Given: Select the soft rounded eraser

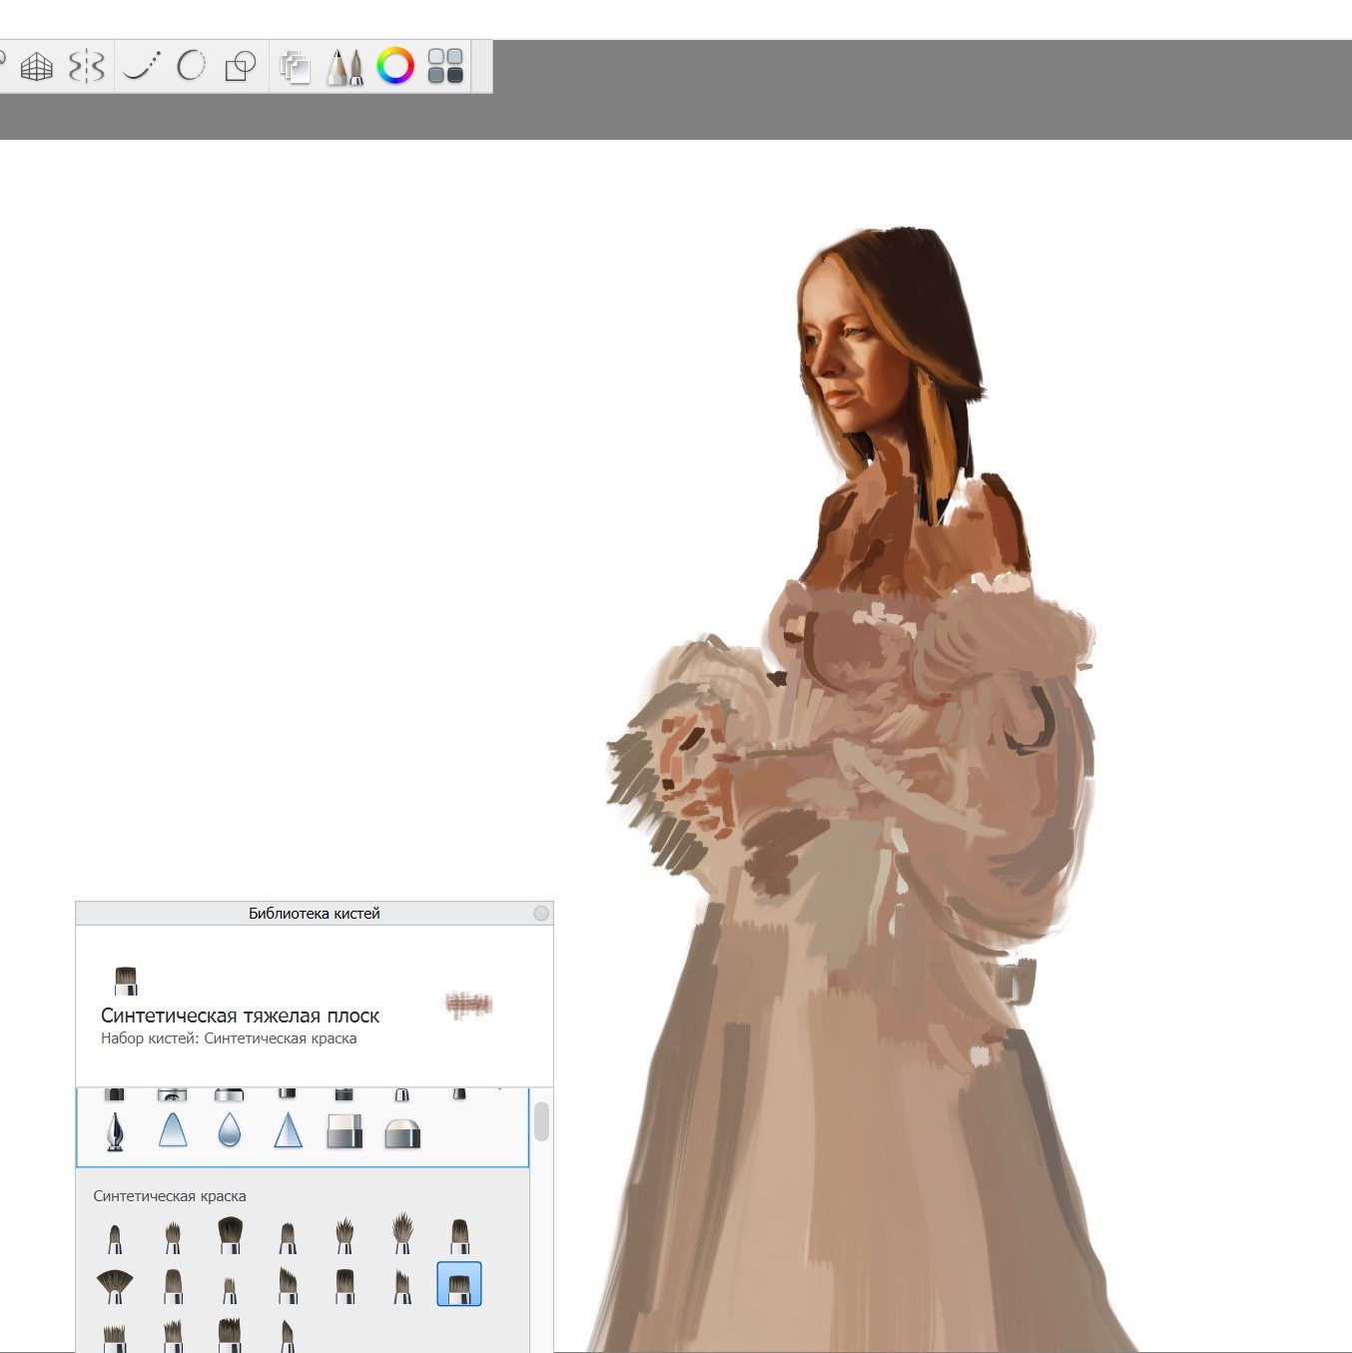Looking at the screenshot, I should (402, 1133).
